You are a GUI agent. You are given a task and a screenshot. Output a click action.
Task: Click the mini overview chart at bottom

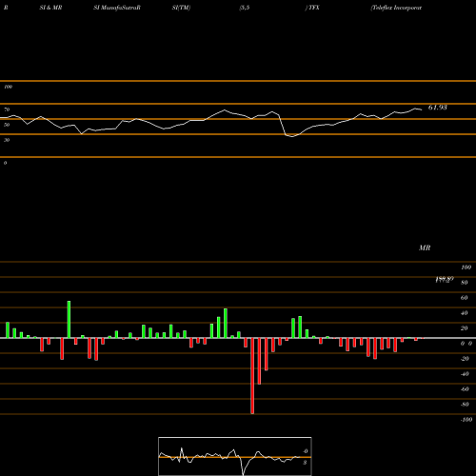[x=235, y=456]
